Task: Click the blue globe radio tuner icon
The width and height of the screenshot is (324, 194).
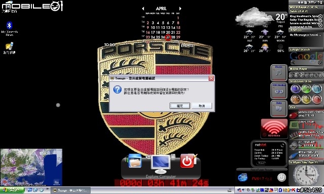Action: click(x=242, y=177)
